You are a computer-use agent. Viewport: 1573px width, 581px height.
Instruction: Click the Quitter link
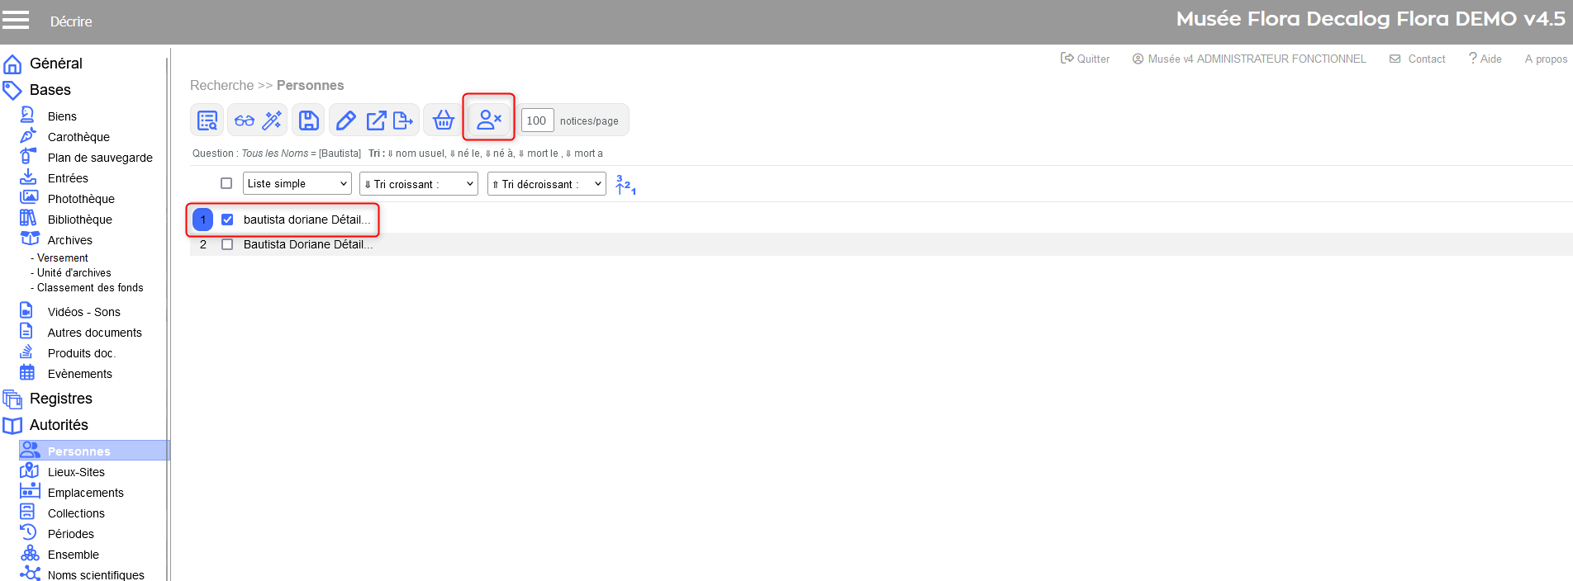pos(1086,59)
